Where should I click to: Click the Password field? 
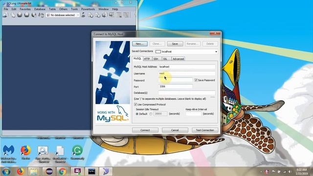coord(176,80)
